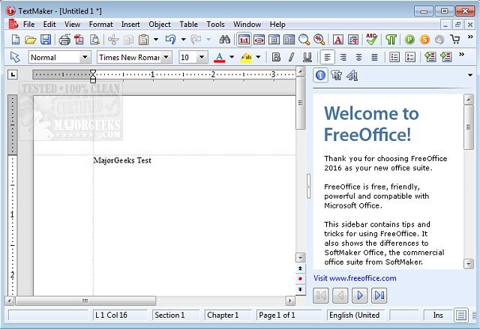Click the spell check ABC icon
The height and width of the screenshot is (329, 480).
point(373,40)
